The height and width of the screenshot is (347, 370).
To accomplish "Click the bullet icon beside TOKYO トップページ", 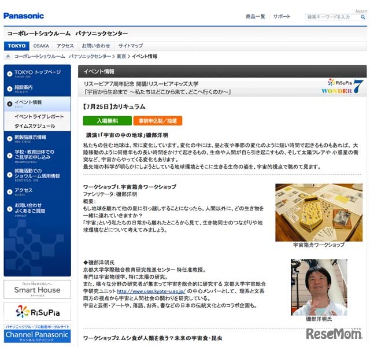I will 10,74.
